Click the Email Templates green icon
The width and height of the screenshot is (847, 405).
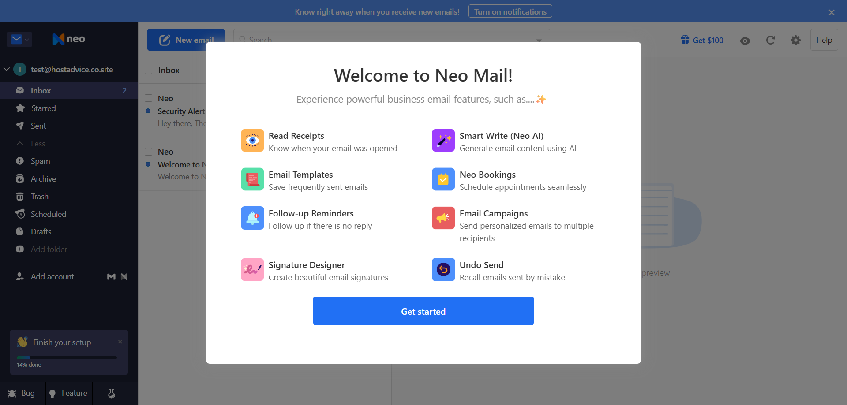(x=252, y=179)
